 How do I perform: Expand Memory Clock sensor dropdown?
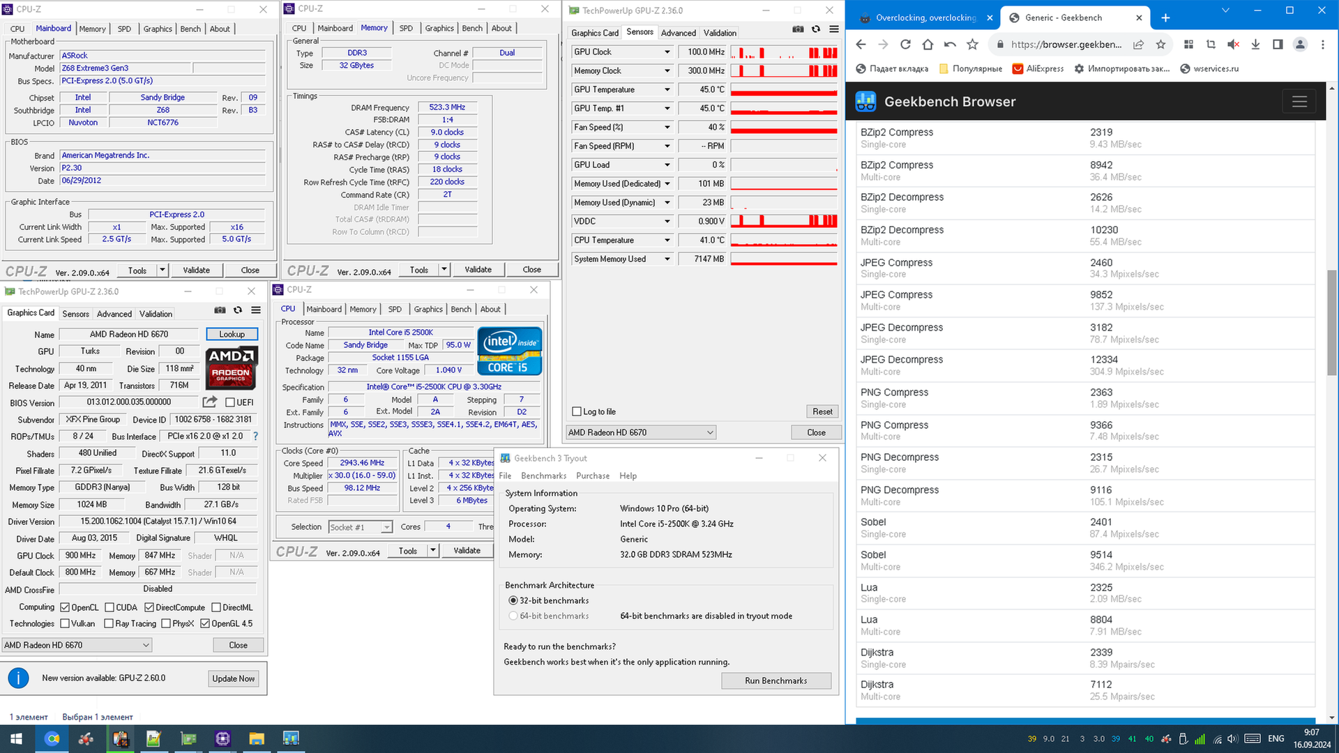pyautogui.click(x=667, y=71)
